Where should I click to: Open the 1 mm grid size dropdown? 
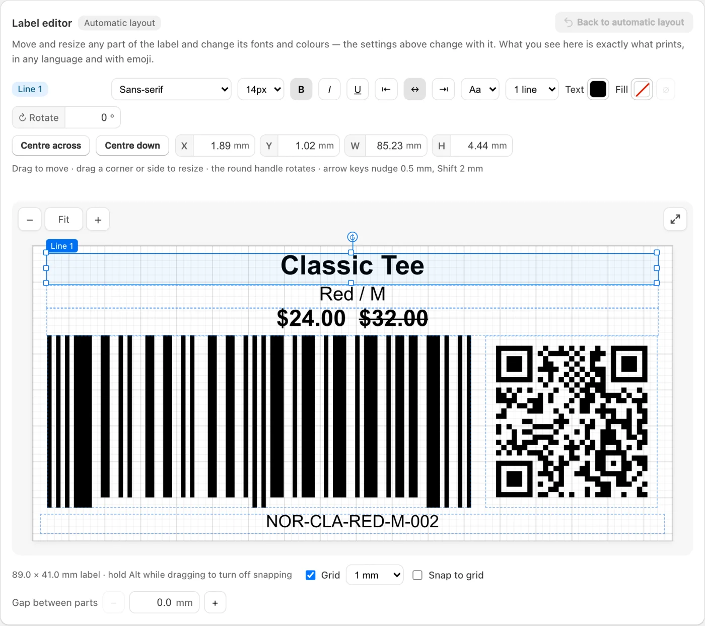(375, 575)
